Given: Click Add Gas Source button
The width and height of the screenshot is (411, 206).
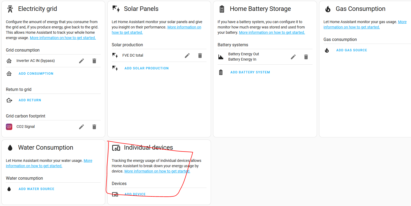Looking at the screenshot, I should pos(352,50).
